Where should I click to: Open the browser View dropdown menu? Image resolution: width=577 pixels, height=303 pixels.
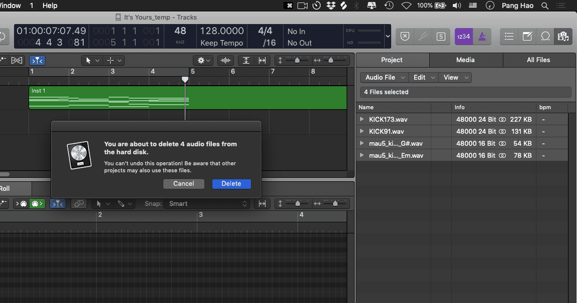(455, 77)
